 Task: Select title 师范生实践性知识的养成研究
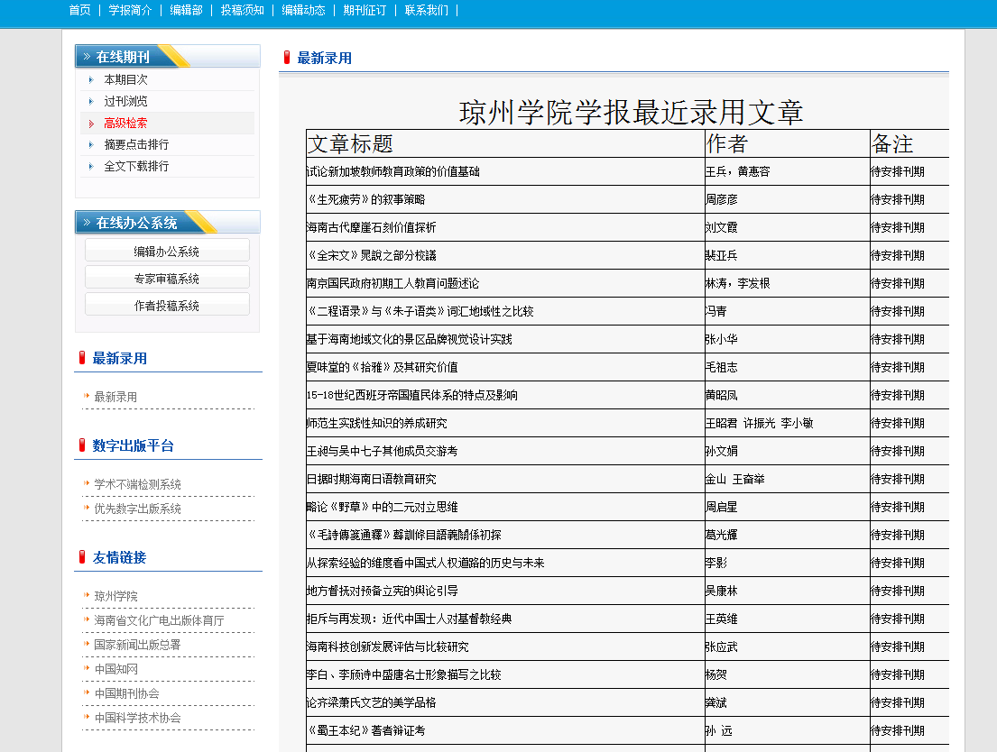(x=377, y=424)
